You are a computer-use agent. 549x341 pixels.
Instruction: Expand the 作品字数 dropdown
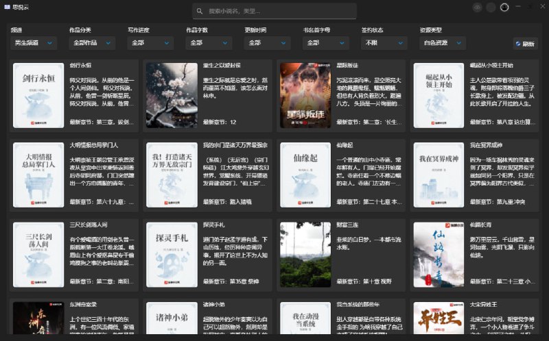(x=209, y=43)
